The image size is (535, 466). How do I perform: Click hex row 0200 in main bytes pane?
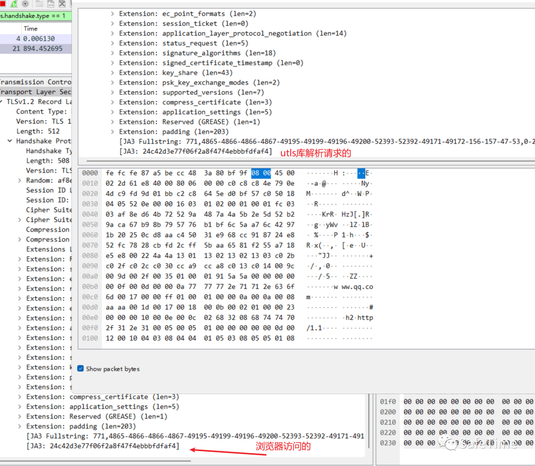388,412
